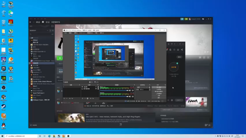Collapse the 全部 category in Steam library
The width and height of the screenshot is (246, 138).
30,38
